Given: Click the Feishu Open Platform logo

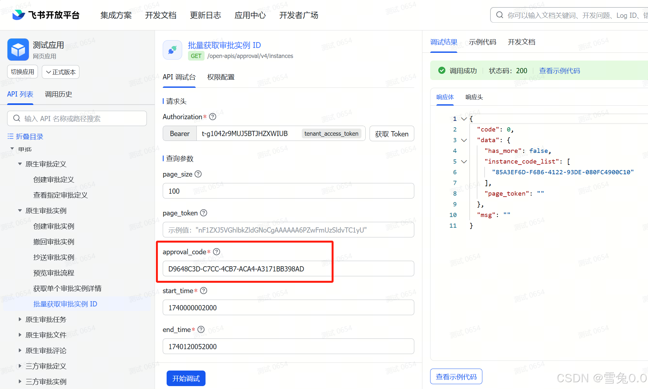Looking at the screenshot, I should [46, 15].
